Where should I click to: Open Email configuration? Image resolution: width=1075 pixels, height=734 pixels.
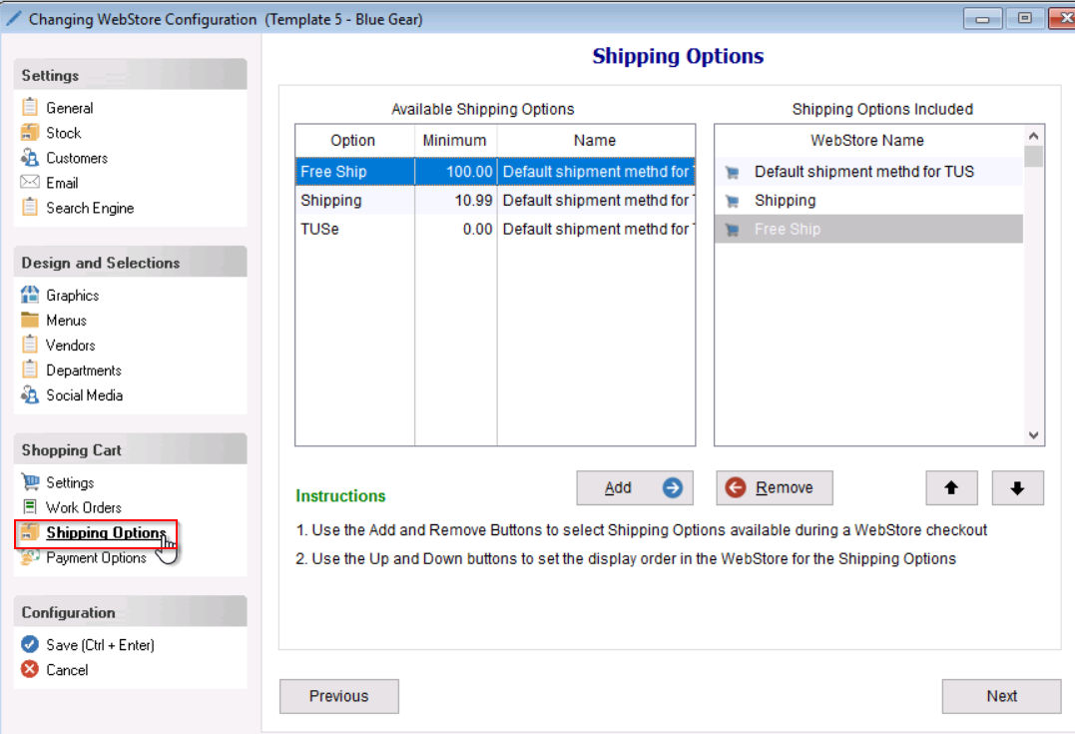point(62,183)
